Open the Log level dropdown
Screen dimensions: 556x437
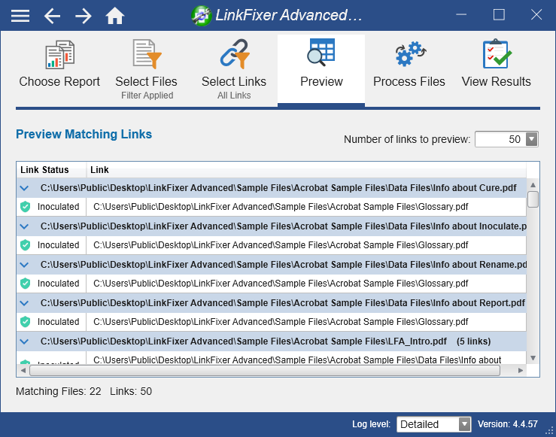pos(464,424)
